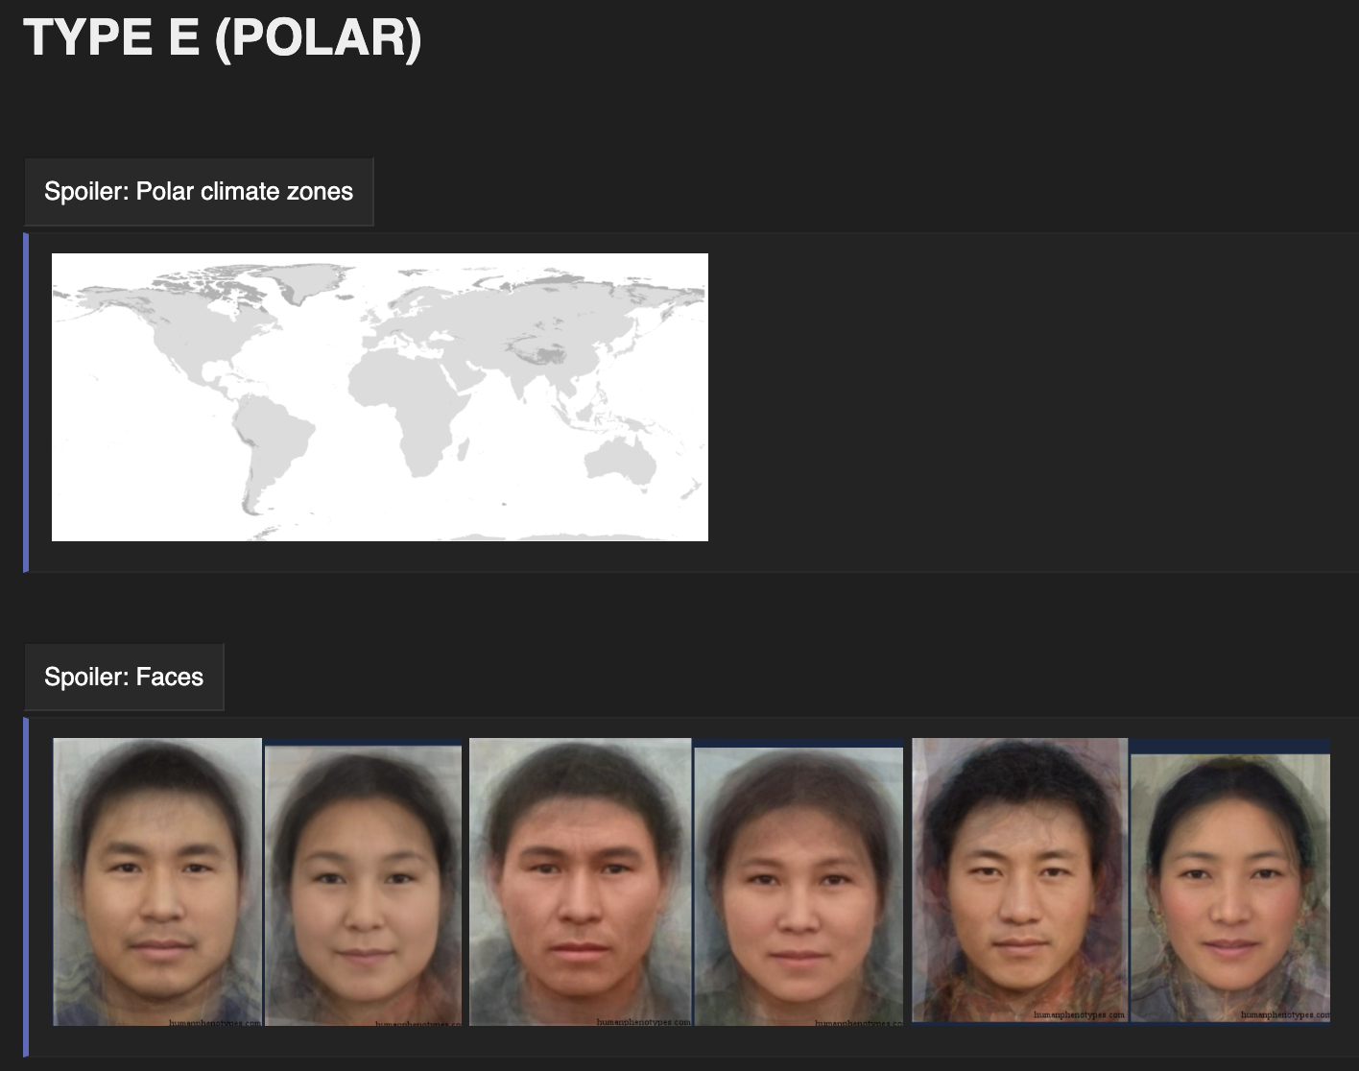This screenshot has height=1071, width=1359.
Task: Click the TYPE E (POLAR) heading
Action: [x=223, y=38]
